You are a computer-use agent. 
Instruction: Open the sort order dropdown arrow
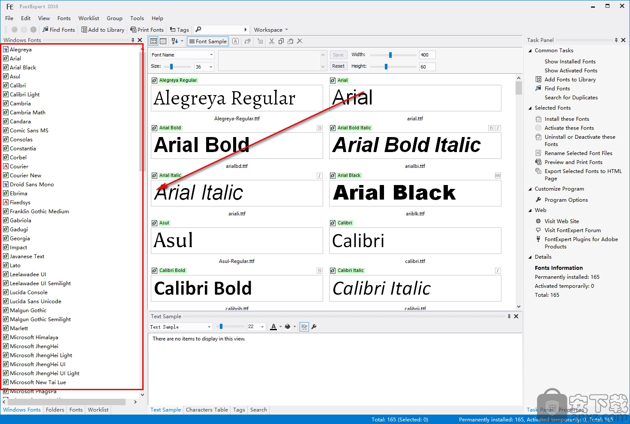[x=182, y=41]
